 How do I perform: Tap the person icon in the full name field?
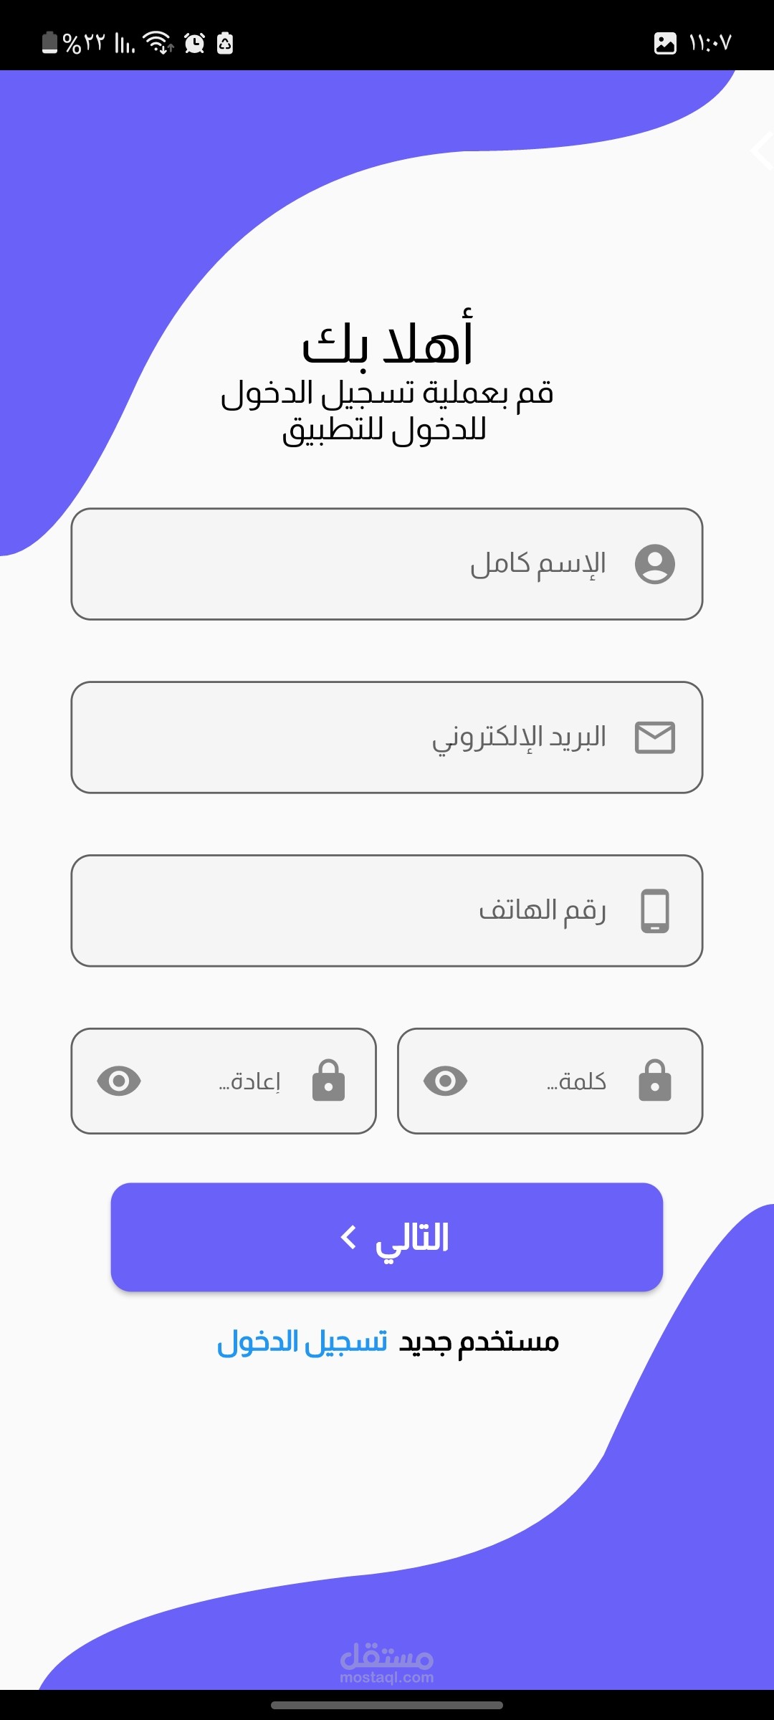[655, 564]
